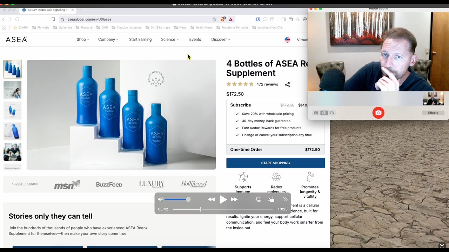
Task: Click the share icon inside the address bar
Action: tap(214, 19)
